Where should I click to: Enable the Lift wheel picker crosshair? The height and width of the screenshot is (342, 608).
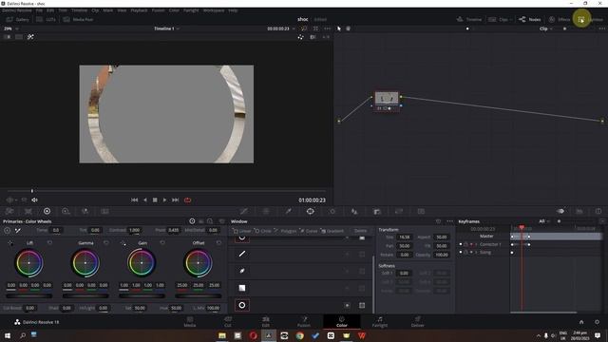pyautogui.click(x=10, y=243)
